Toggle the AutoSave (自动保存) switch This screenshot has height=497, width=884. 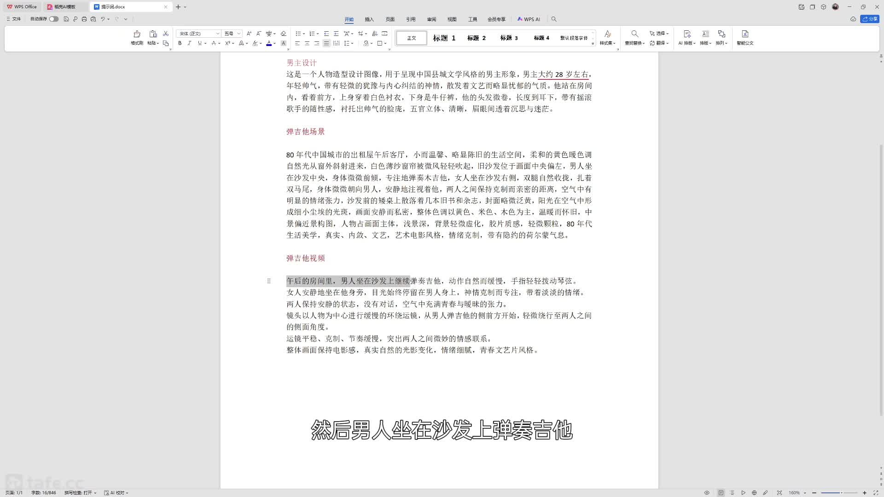coord(54,19)
